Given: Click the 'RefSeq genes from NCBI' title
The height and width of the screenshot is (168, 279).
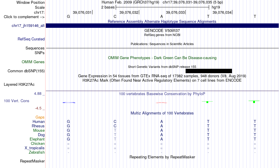Looking at the screenshot, I should click(162, 35).
